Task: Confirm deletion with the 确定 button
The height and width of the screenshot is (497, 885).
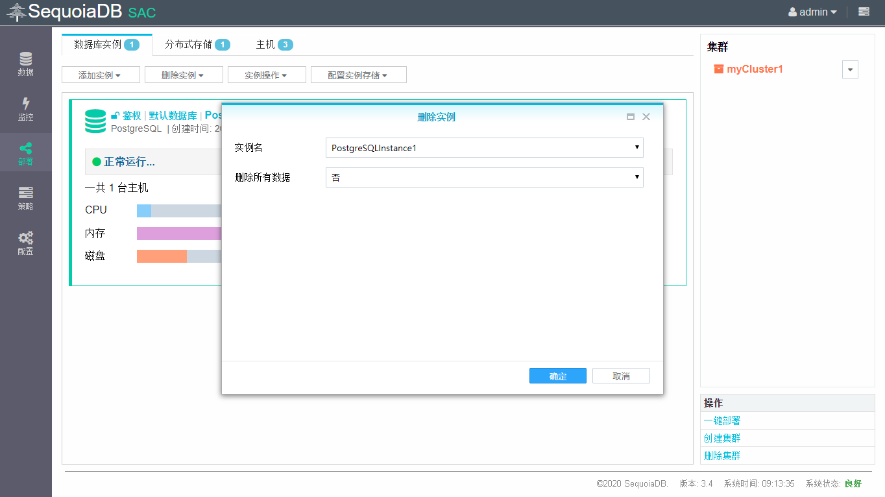Action: pos(557,376)
